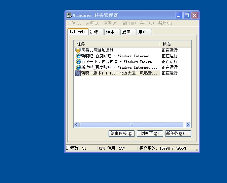Screen dimensions: 227x183
Task: Switch to the 联网 tab
Action: coord(128,32)
